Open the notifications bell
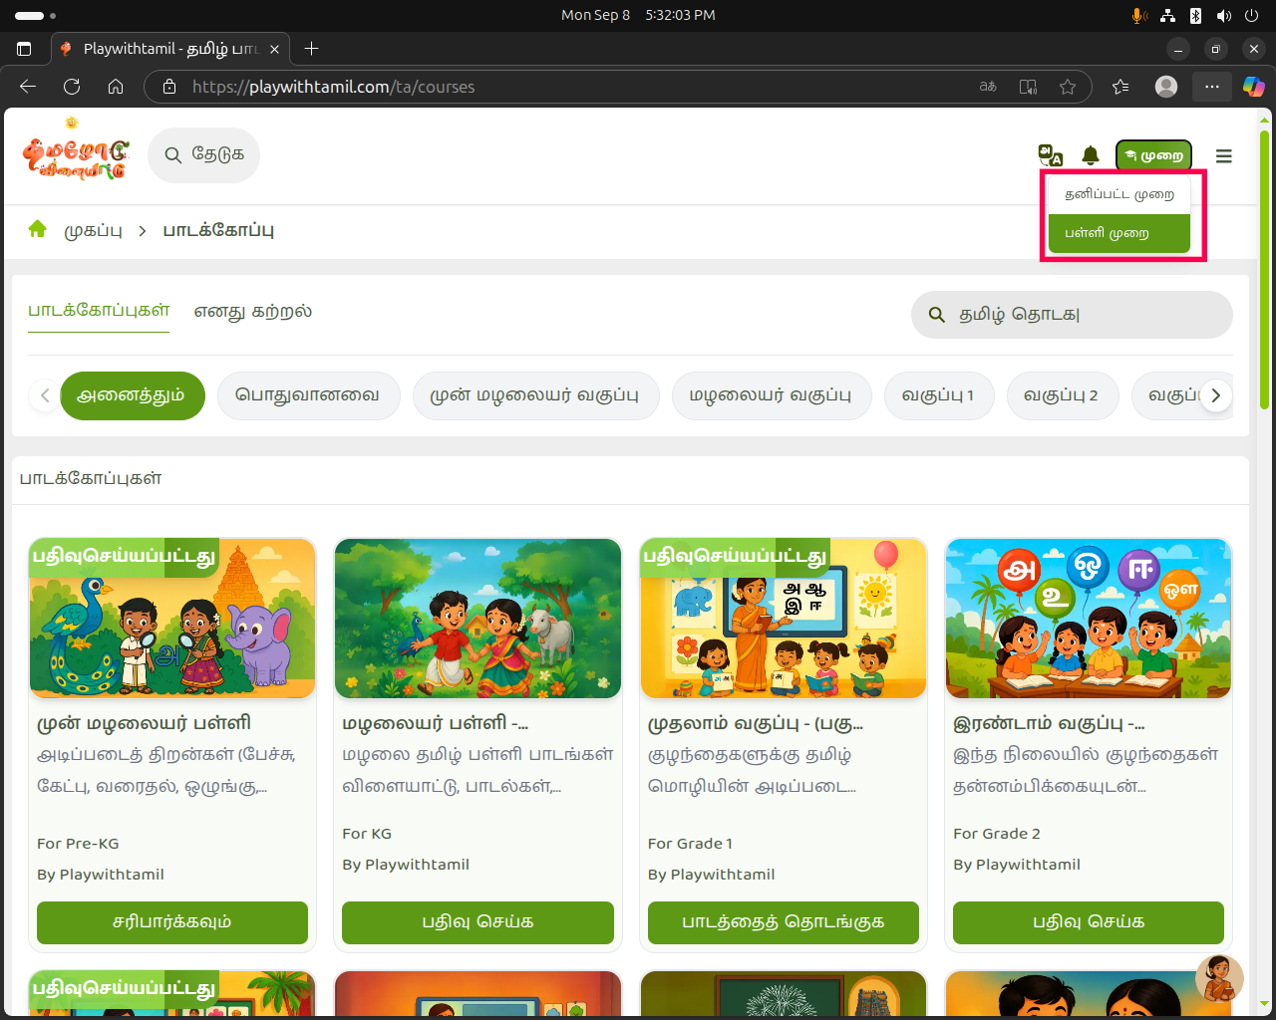This screenshot has height=1020, width=1276. [1091, 155]
